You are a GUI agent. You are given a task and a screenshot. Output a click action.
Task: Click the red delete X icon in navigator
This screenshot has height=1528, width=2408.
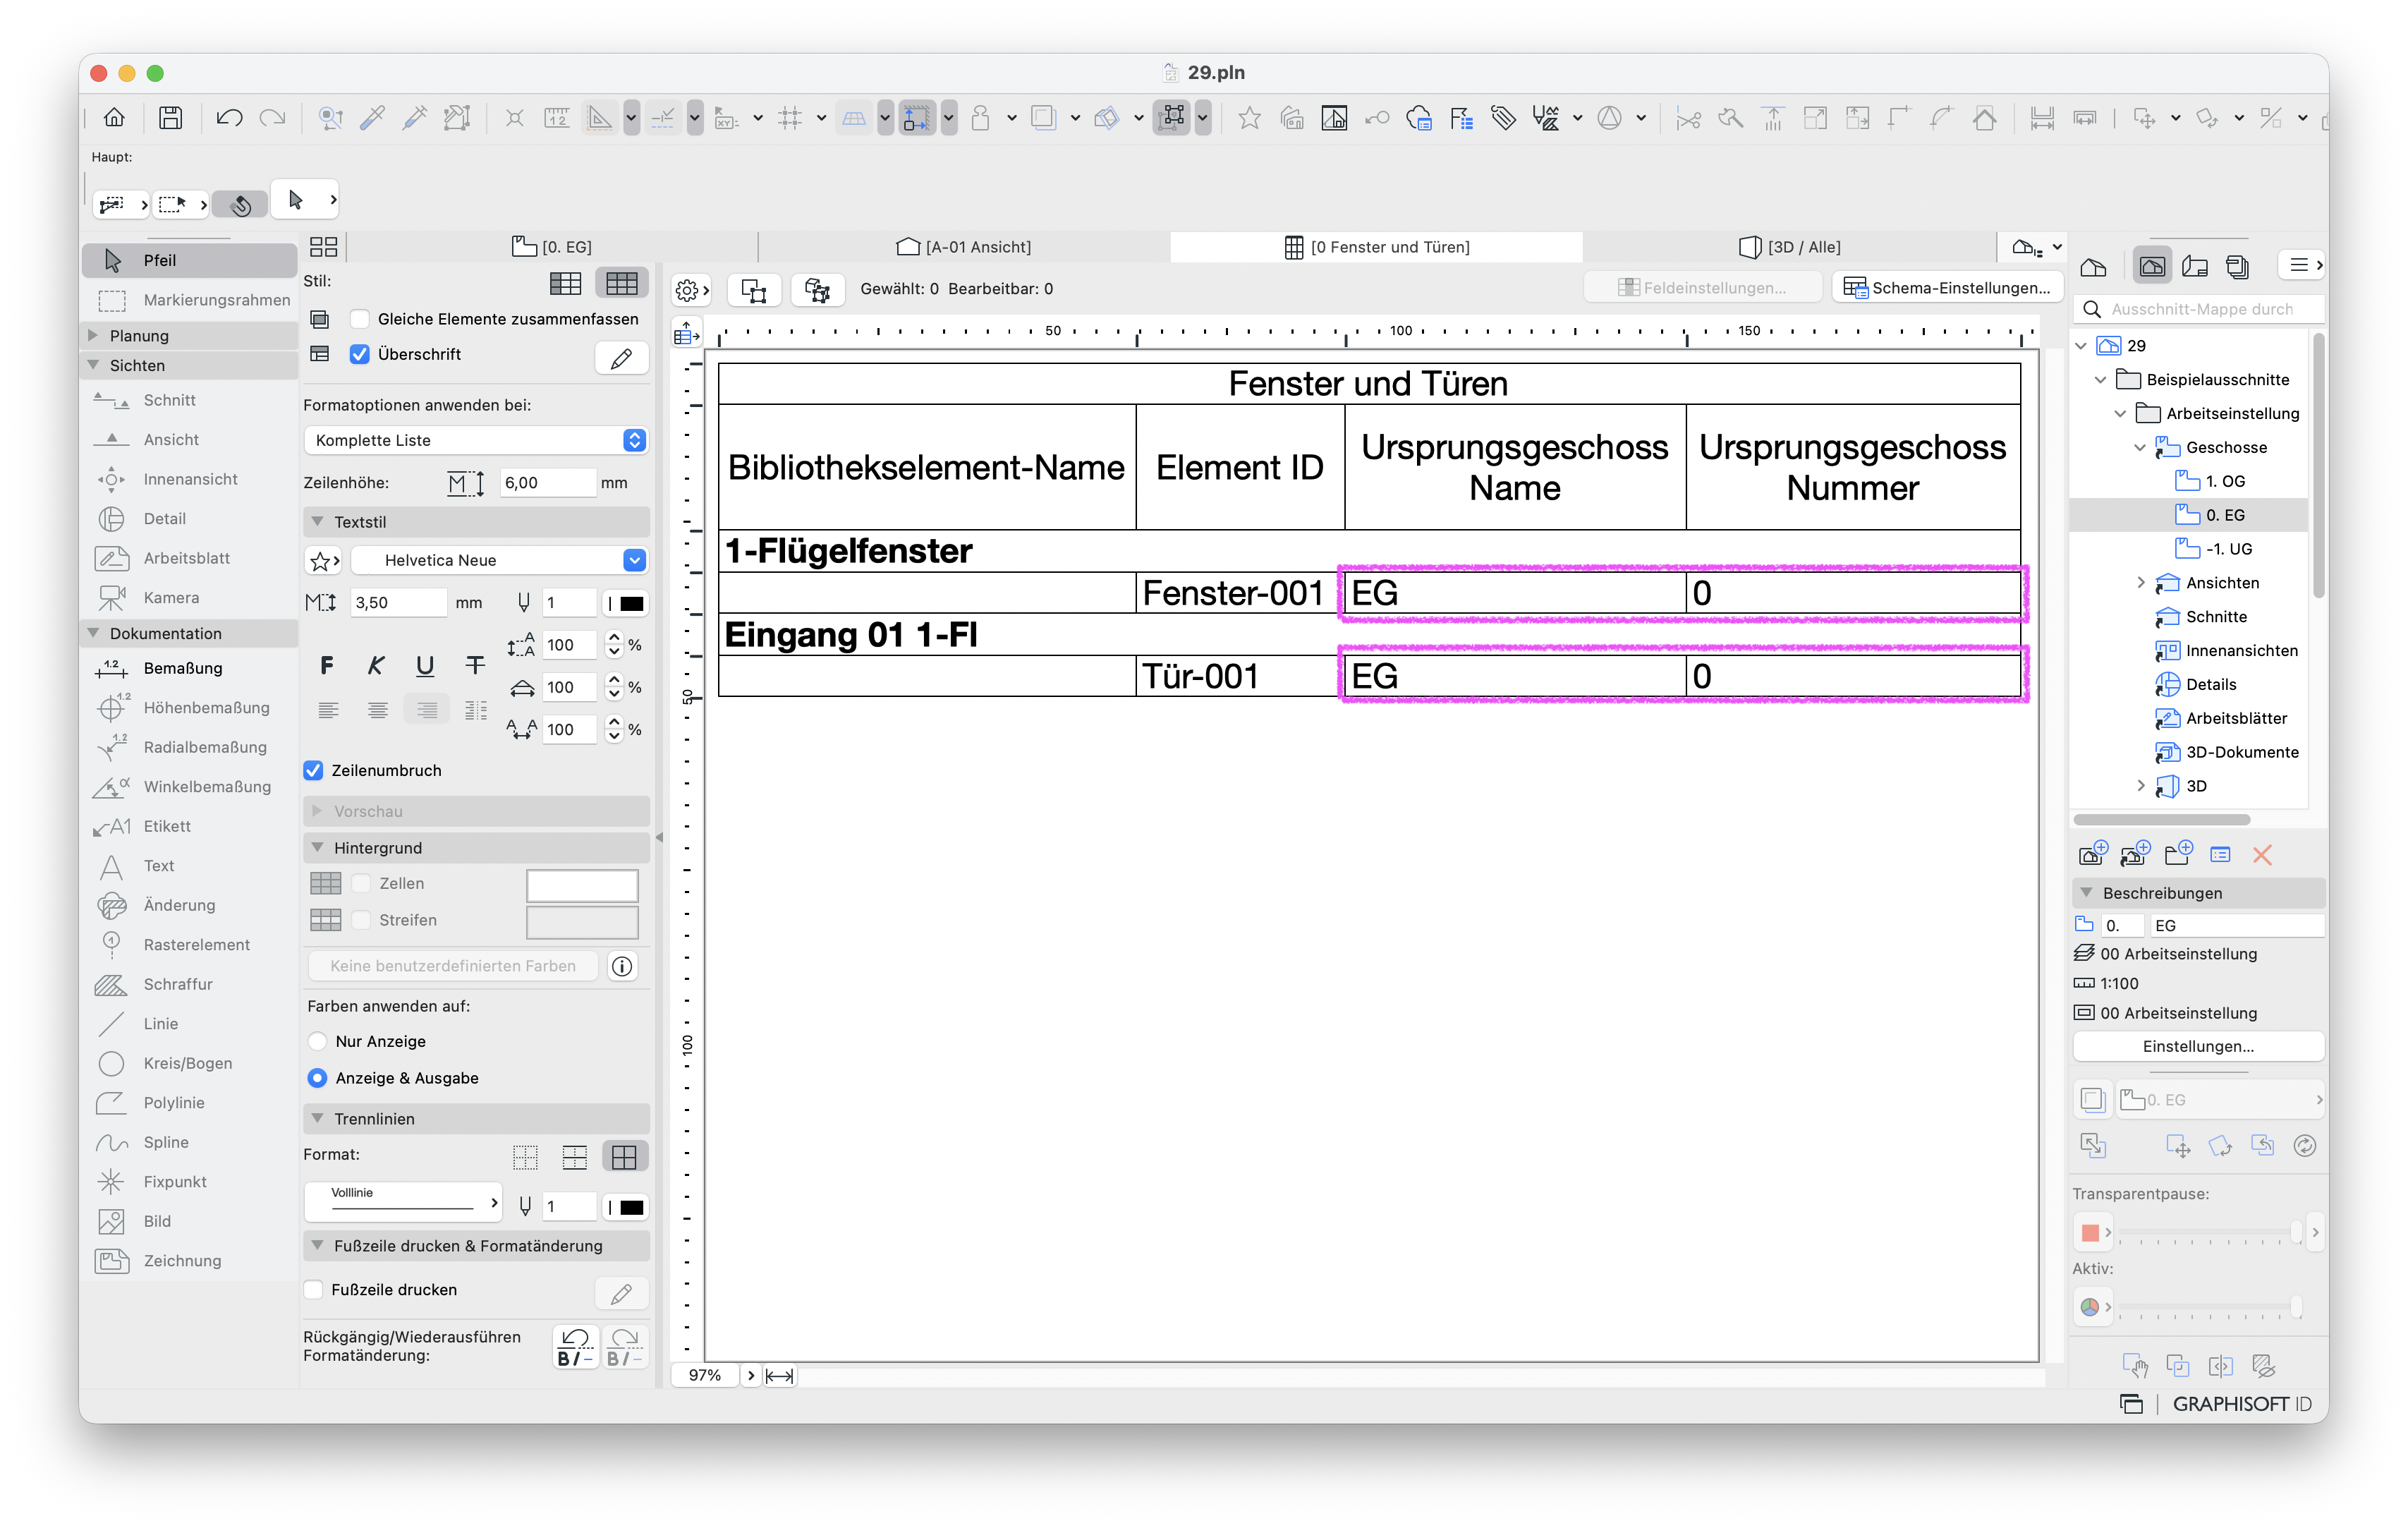point(2262,855)
